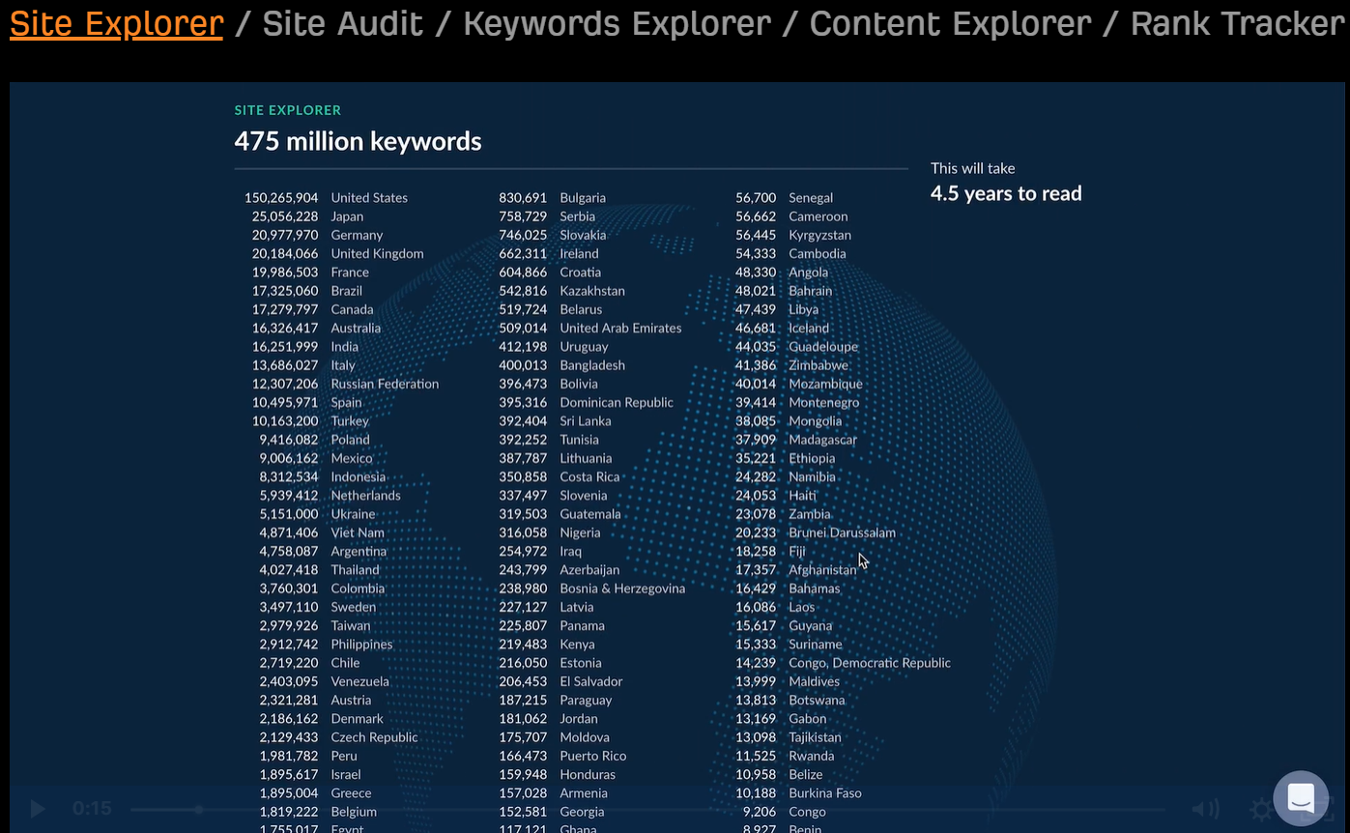
Task: Select the United Kingdom row
Action: click(337, 253)
